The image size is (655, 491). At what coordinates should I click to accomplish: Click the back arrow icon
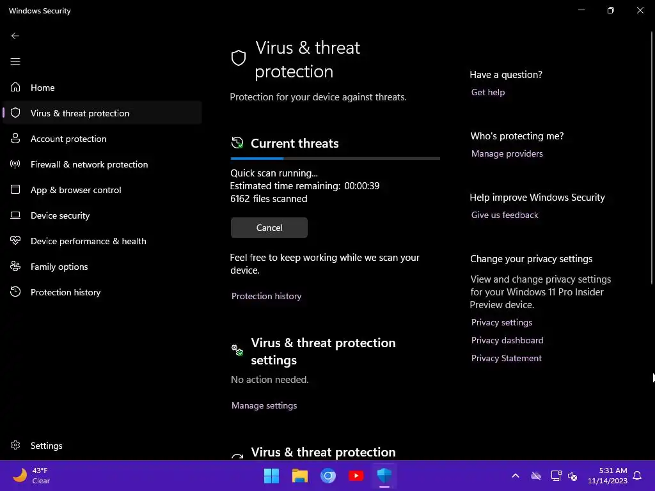coord(15,36)
